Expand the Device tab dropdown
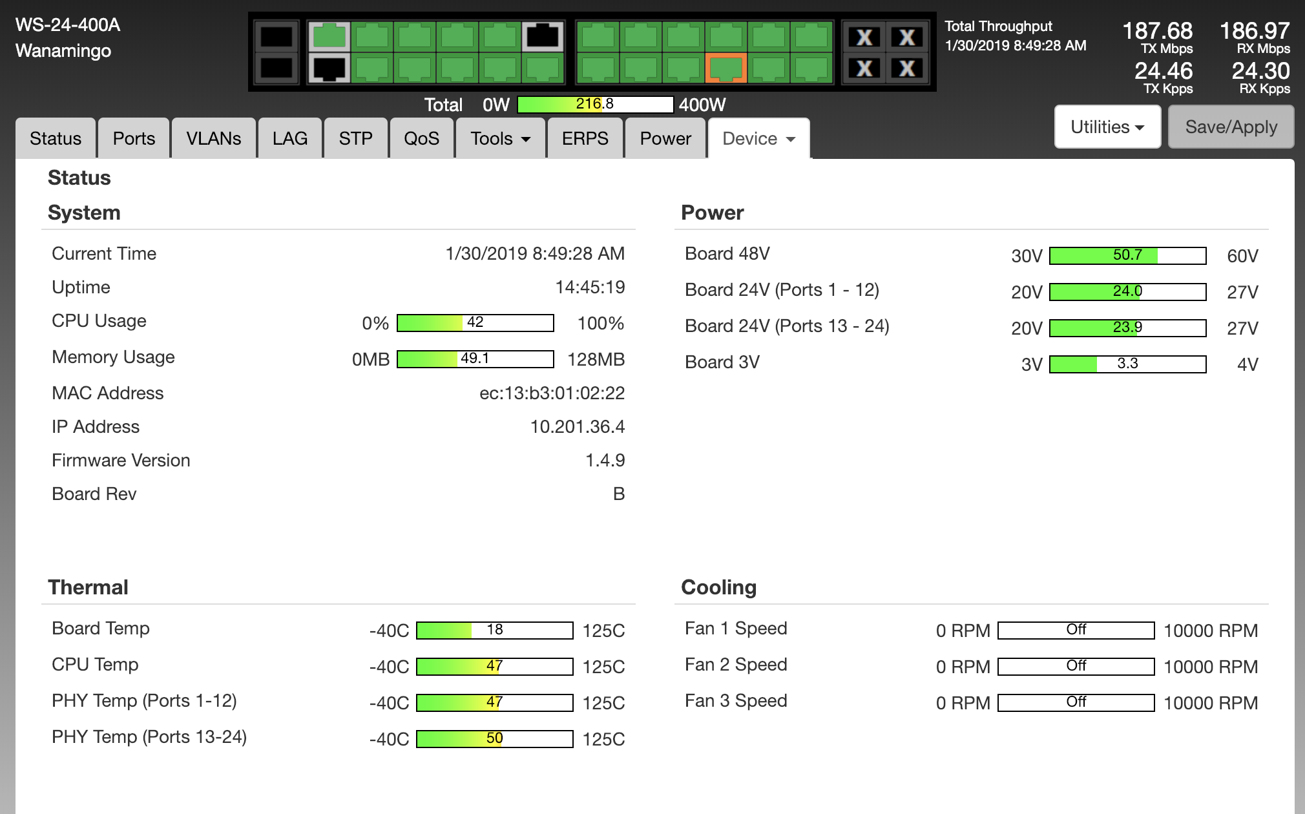Screen dimensions: 1305x814 (x=758, y=139)
